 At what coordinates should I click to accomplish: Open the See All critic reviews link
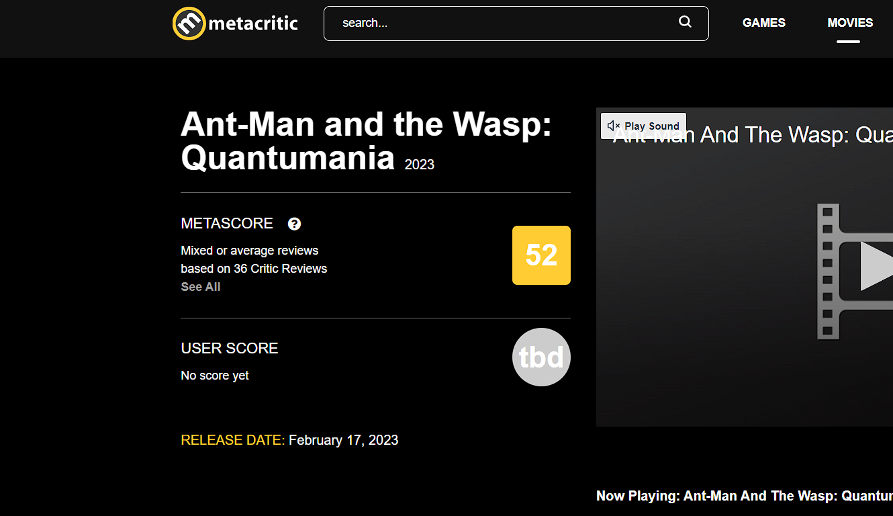coord(200,287)
